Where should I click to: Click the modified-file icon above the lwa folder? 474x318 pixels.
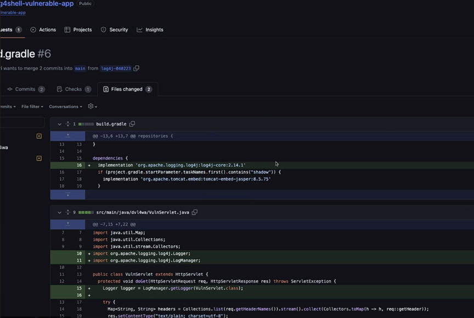(x=39, y=136)
